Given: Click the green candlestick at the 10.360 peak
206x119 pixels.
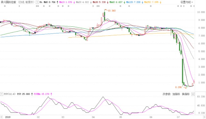Looking at the screenshot, I should (104, 16).
